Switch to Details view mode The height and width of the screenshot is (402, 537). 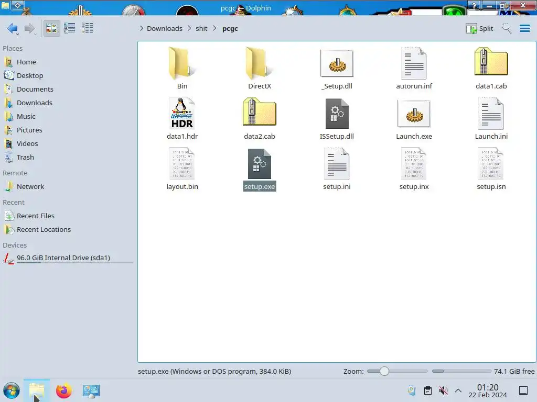[x=88, y=28]
